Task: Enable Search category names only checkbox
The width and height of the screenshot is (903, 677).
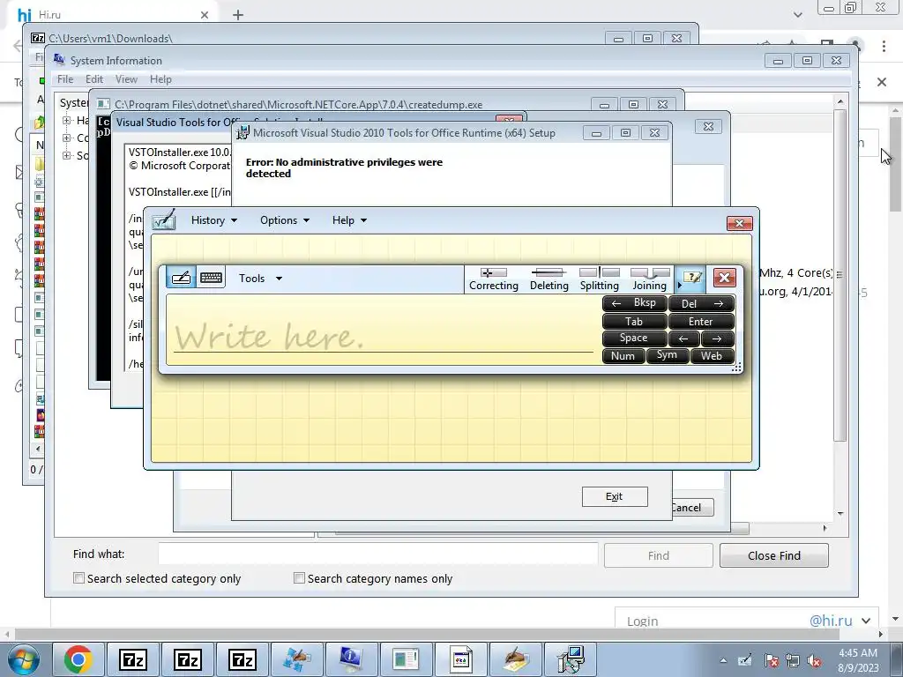Action: click(x=299, y=578)
